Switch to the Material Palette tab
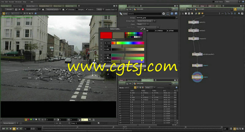The width and height of the screenshot is (245, 132). [132, 80]
